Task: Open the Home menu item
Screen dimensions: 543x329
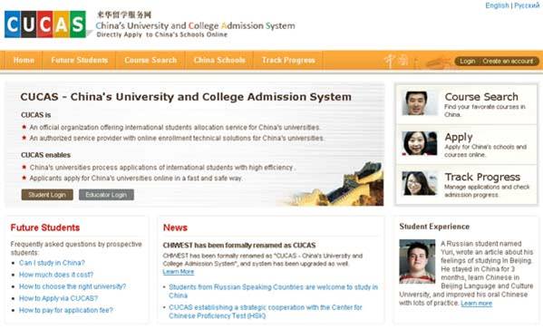Action: [x=24, y=60]
